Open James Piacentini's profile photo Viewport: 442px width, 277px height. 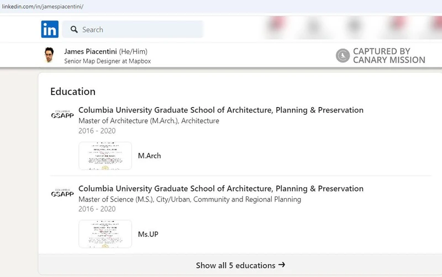pos(49,55)
